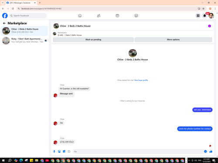Click the 'Message sent' bubble
The width and height of the screenshot is (218, 163).
click(66, 94)
